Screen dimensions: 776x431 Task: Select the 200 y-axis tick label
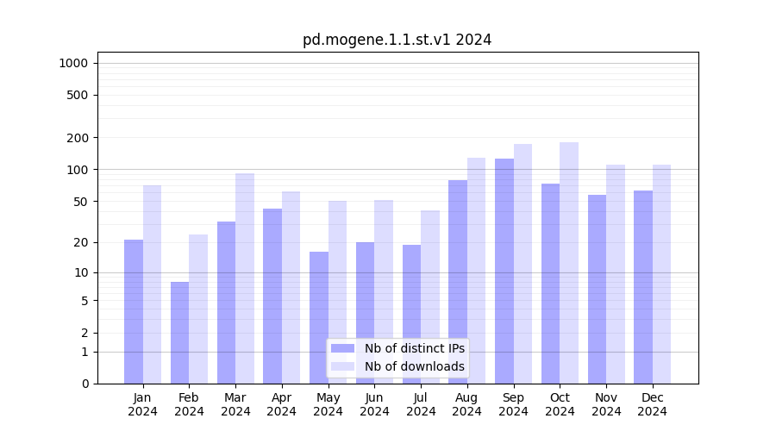tap(78, 138)
